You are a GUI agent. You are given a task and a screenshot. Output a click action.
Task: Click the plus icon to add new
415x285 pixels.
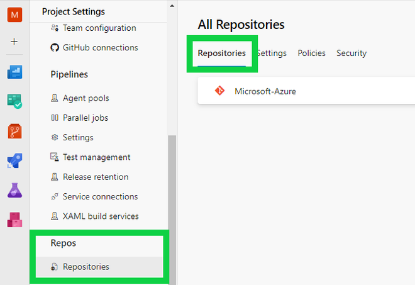(14, 42)
